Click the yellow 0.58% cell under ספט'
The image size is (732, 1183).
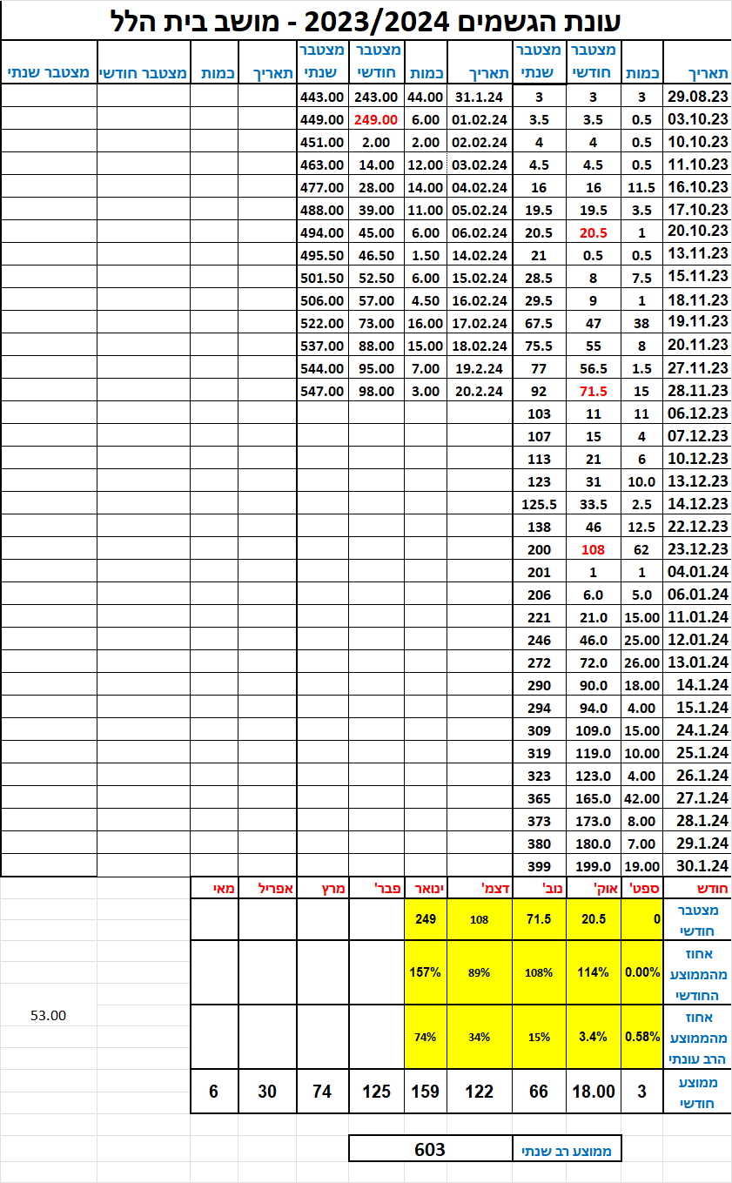click(641, 1037)
